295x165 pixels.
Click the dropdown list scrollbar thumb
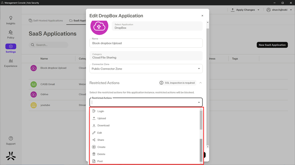[201, 120]
